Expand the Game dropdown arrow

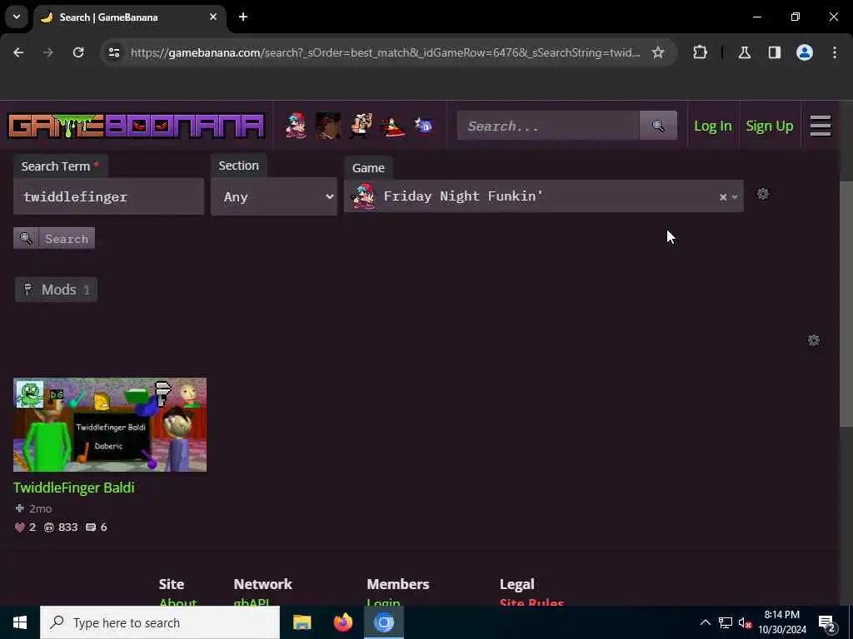(x=735, y=197)
